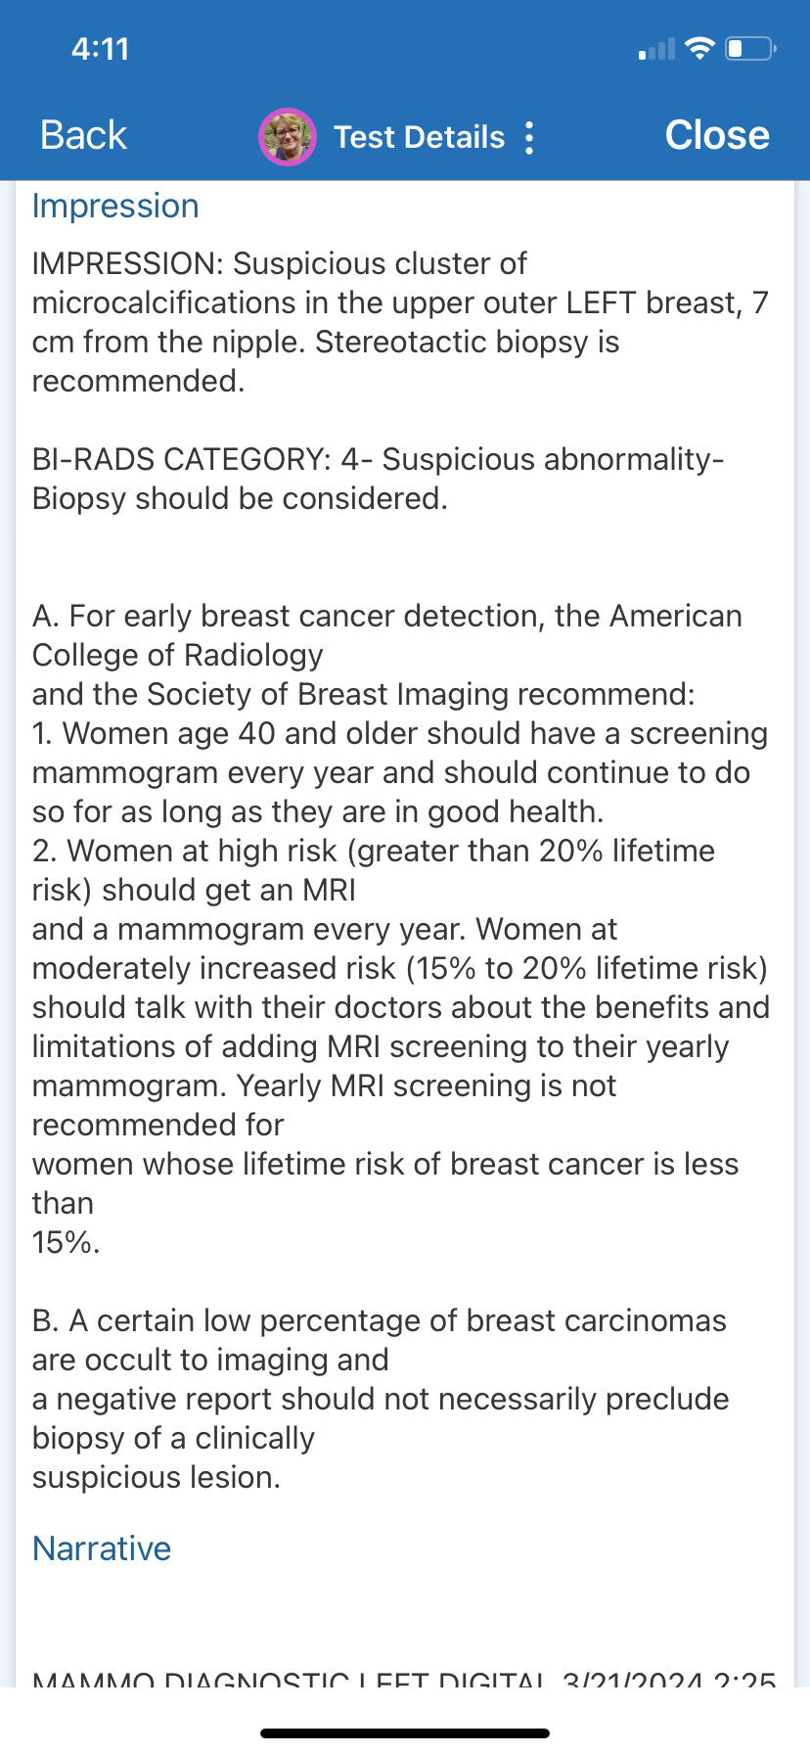Viewport: 810px width, 1754px height.
Task: Open the three-dot options menu
Action: 529,138
